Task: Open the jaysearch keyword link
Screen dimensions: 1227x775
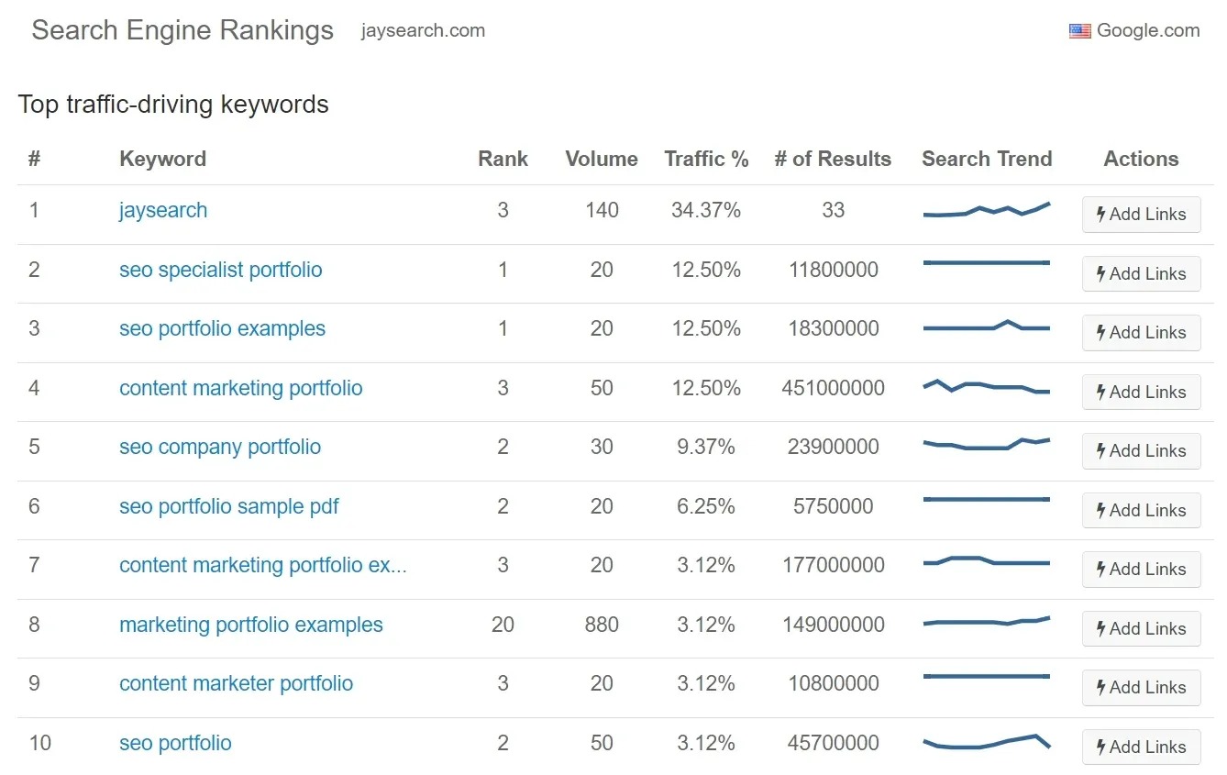Action: [163, 210]
